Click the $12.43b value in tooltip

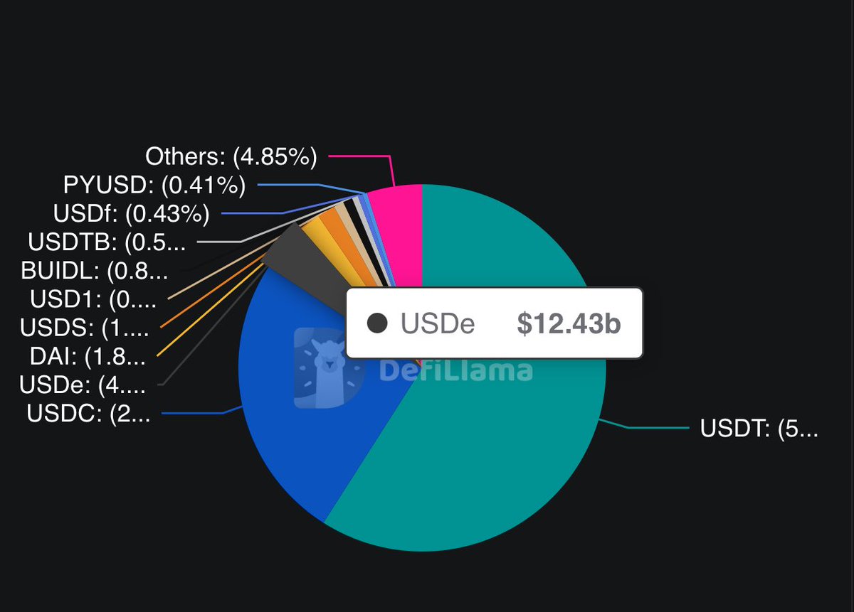pos(569,324)
